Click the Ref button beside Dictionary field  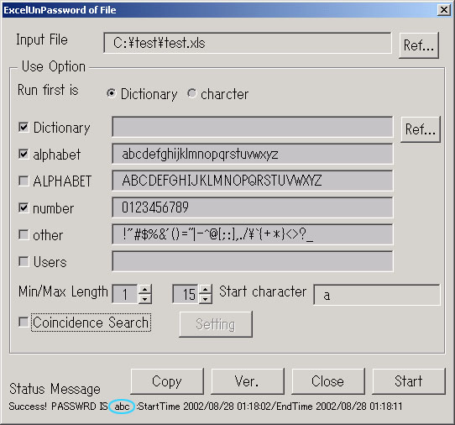421,129
